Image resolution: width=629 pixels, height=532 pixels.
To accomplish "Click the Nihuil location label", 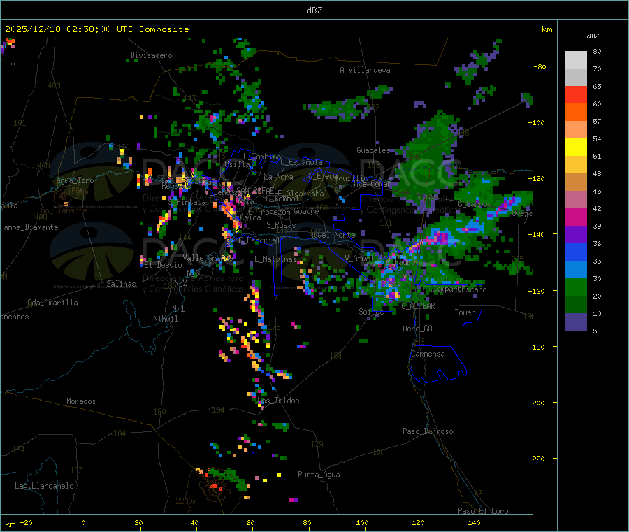I will (x=165, y=319).
